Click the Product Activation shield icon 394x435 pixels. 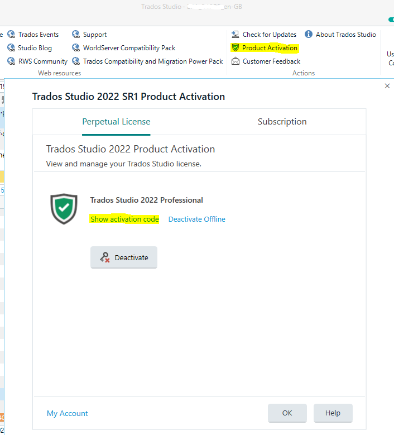tap(236, 47)
